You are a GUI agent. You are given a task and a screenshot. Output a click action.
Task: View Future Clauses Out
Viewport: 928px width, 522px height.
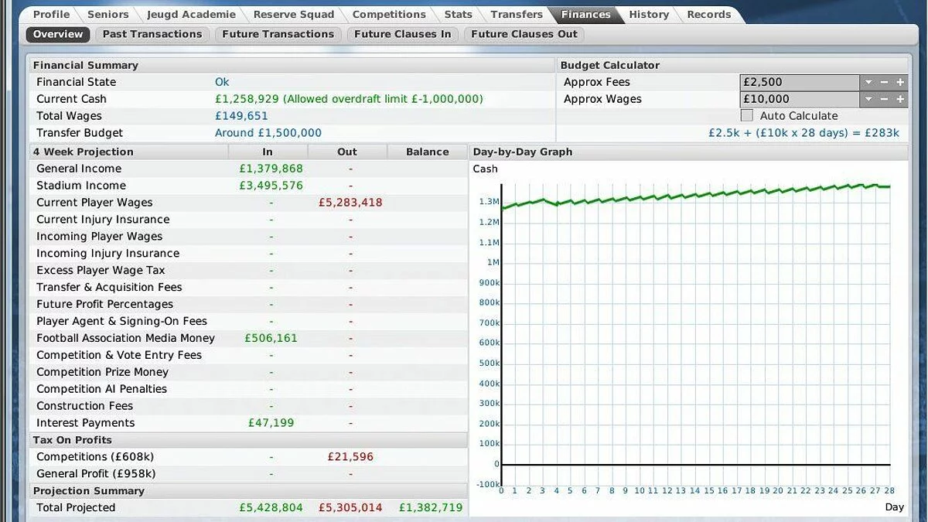(x=524, y=34)
